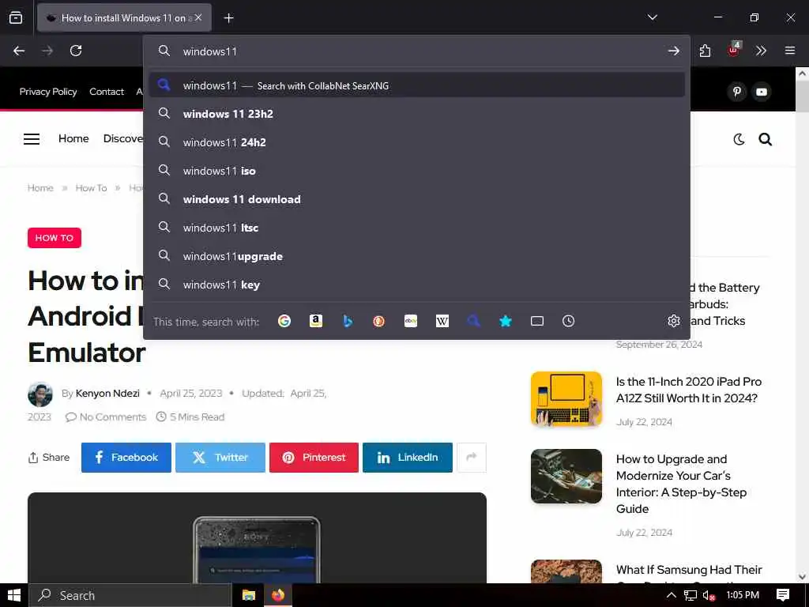809x607 pixels.
Task: Search this time with Google
Action: [x=284, y=321]
